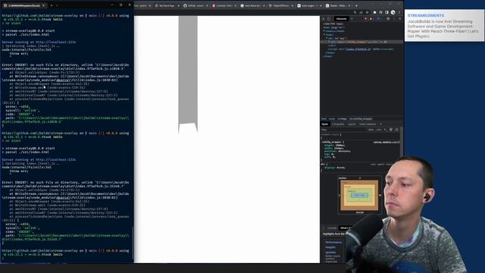
Task: Toggle the :hov element state button
Action: coord(371,130)
